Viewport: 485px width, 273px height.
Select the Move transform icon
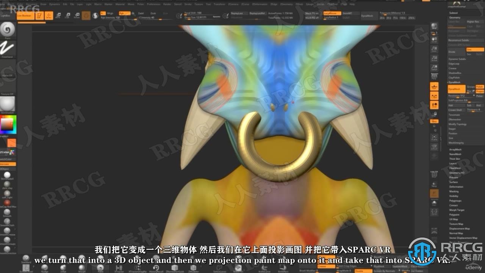point(58,16)
